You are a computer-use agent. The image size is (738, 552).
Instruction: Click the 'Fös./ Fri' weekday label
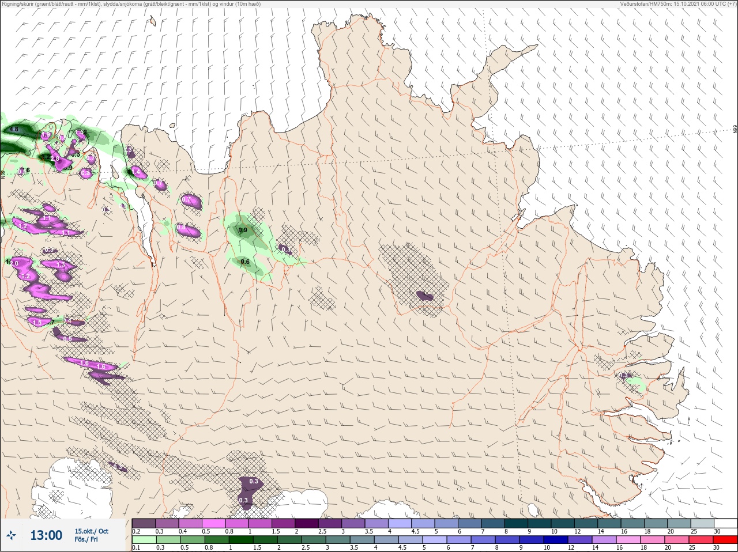86,540
